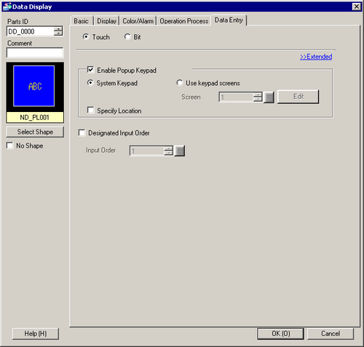Uncheck Enable Popup Keypad

pos(90,70)
